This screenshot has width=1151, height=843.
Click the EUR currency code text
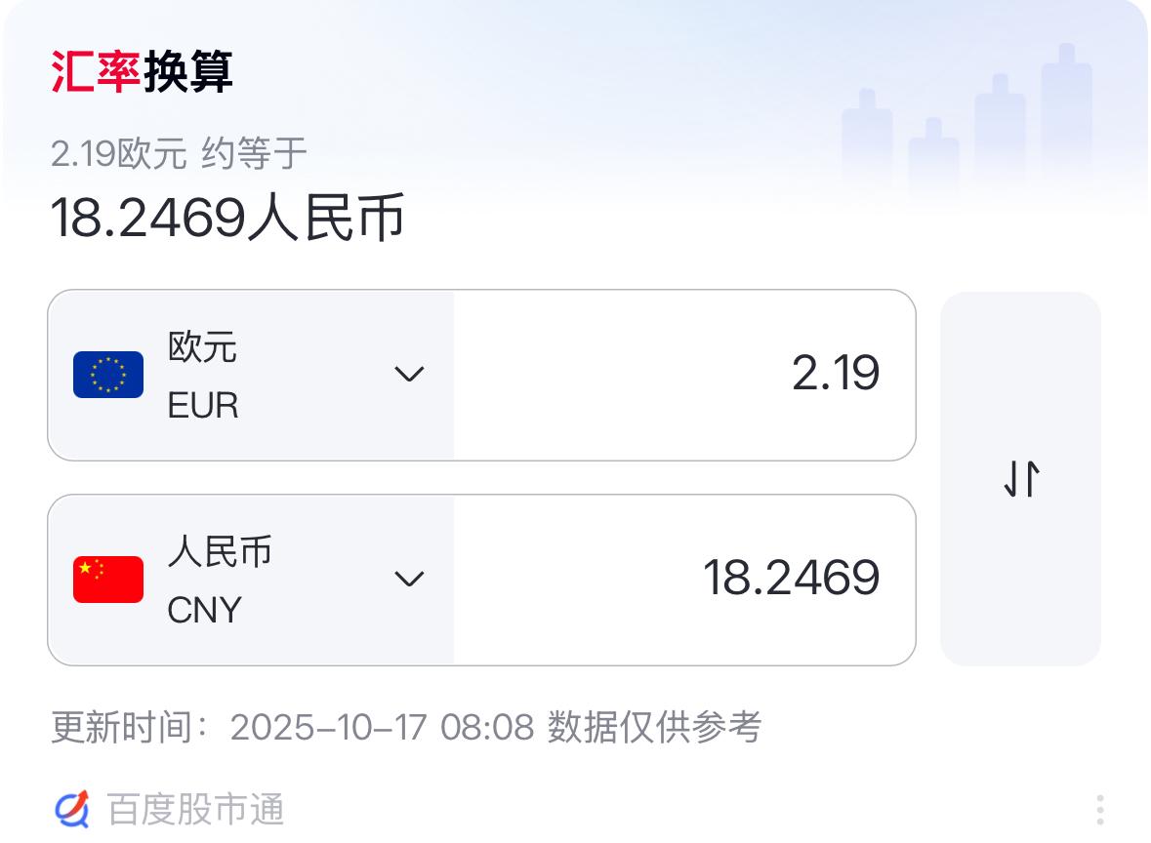pos(203,405)
